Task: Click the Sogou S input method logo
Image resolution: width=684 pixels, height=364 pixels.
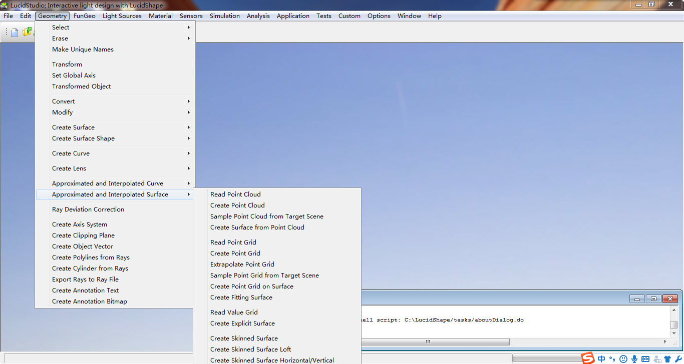Action: click(x=587, y=358)
